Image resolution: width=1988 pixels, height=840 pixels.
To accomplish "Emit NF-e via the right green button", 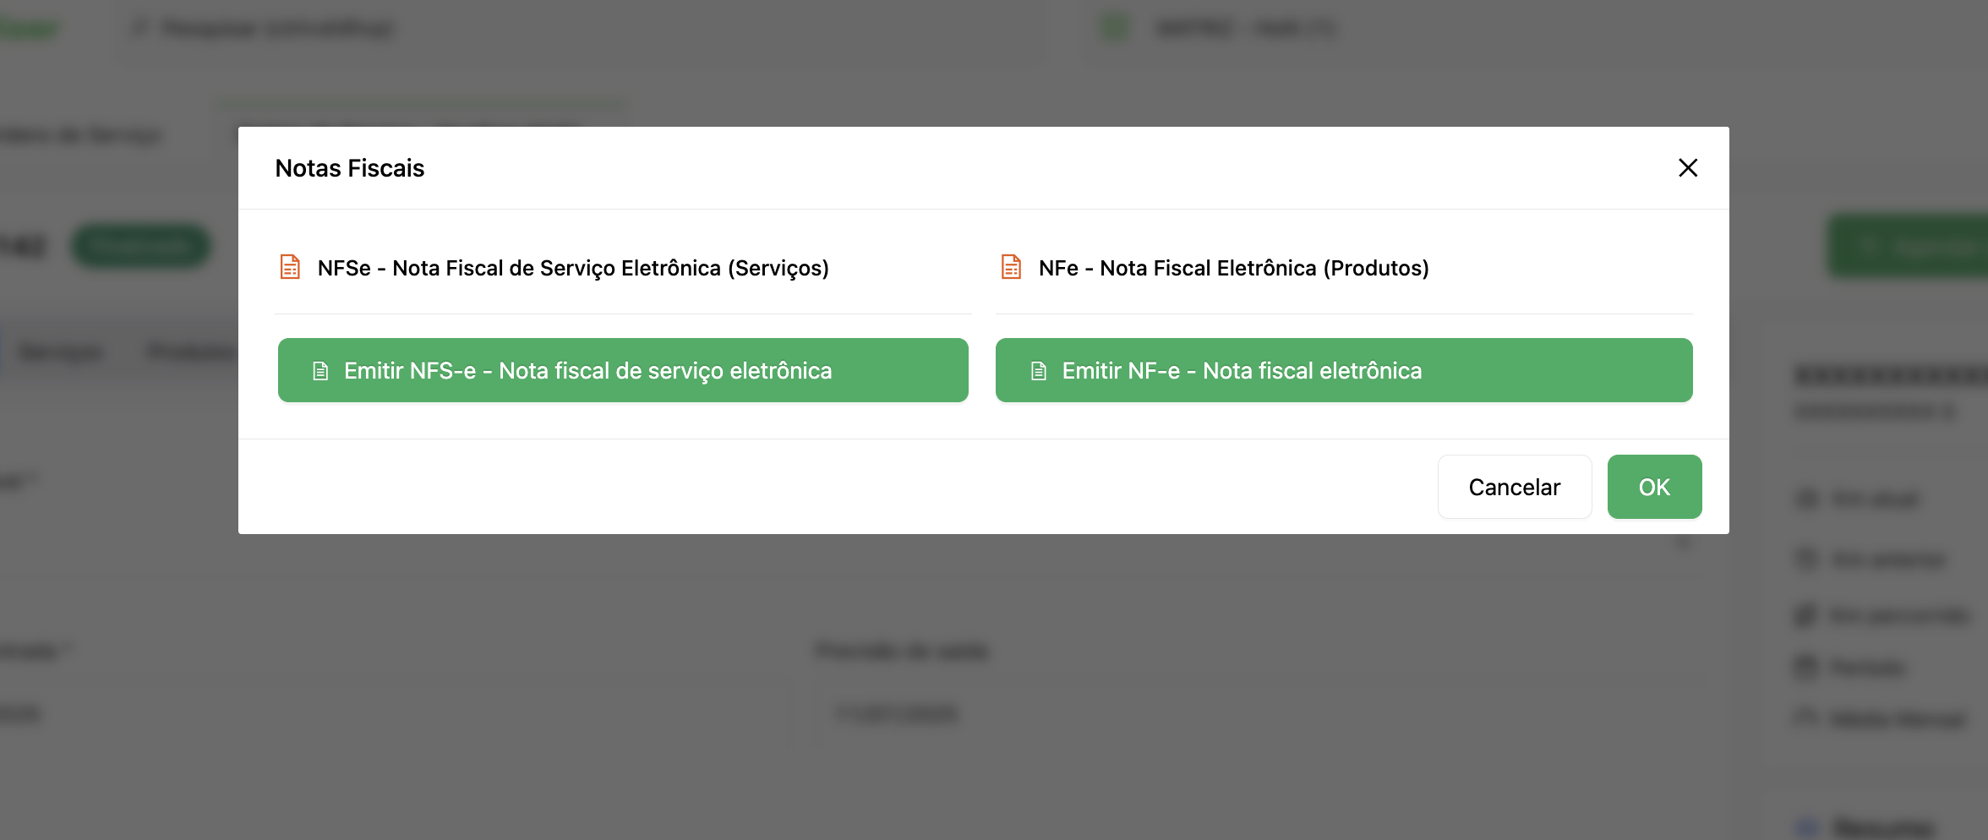I will pyautogui.click(x=1344, y=370).
